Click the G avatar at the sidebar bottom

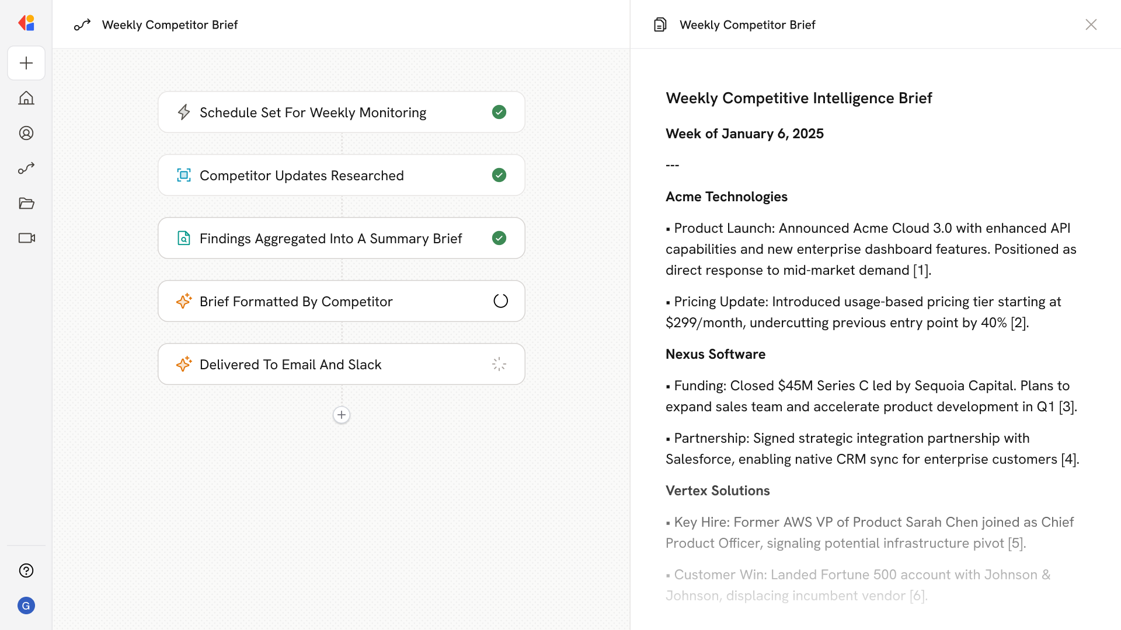click(x=26, y=605)
